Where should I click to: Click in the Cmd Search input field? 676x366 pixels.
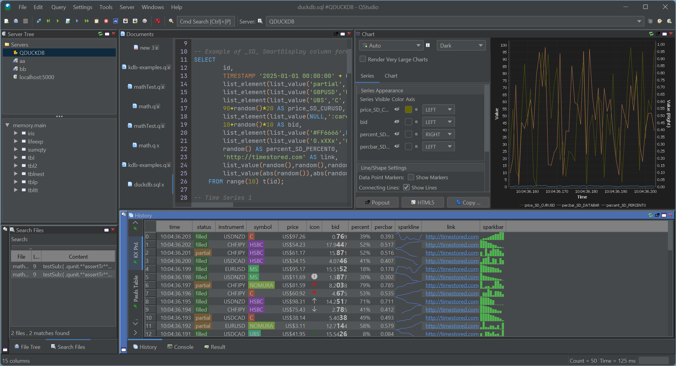205,21
